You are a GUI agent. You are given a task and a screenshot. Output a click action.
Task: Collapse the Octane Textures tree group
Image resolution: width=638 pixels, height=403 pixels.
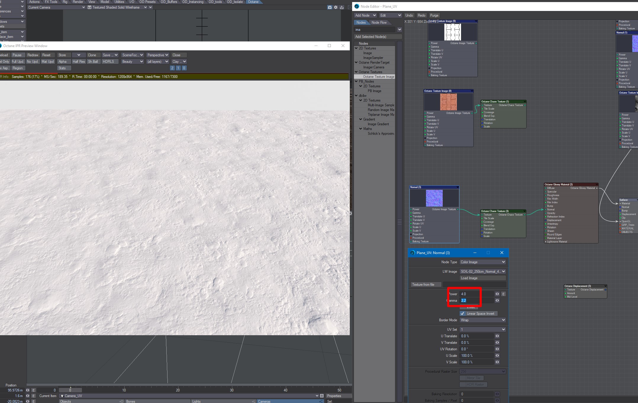click(356, 72)
